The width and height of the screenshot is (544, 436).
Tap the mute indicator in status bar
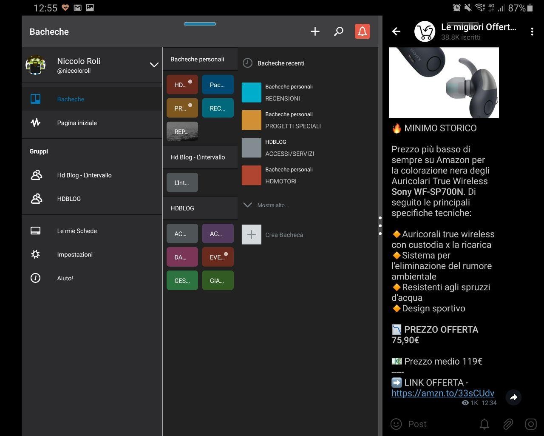468,8
